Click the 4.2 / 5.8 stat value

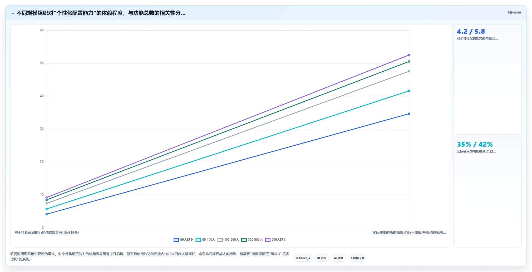[x=471, y=31]
